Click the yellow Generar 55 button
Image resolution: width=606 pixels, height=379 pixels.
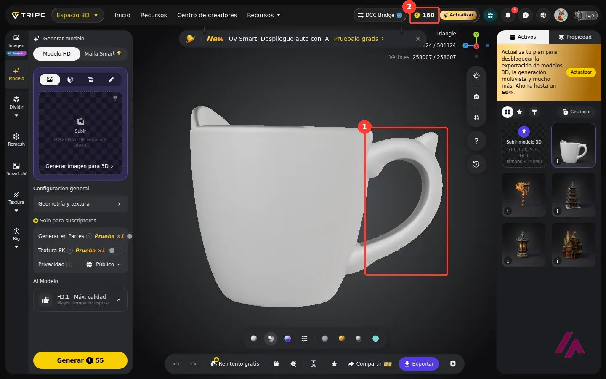(x=80, y=360)
